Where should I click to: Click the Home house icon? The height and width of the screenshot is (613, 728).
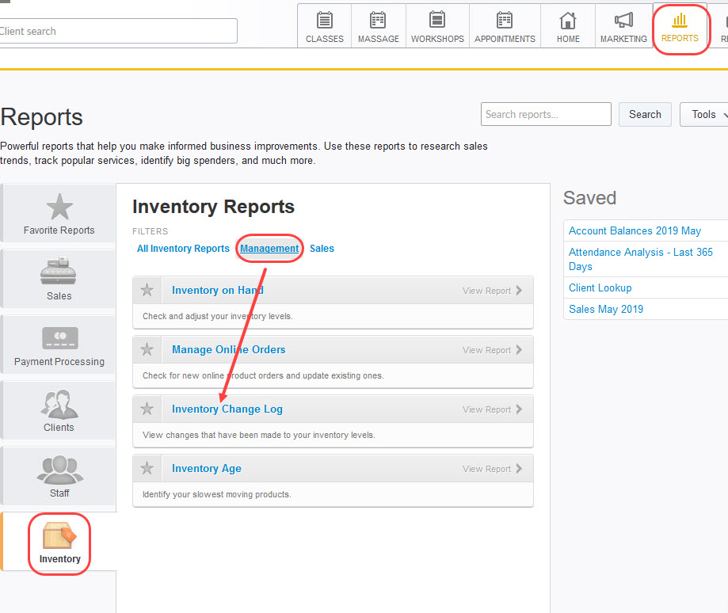coord(568,21)
